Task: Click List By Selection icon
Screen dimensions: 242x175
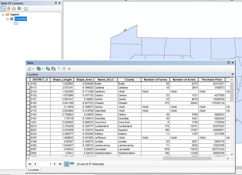Action: click(19, 8)
